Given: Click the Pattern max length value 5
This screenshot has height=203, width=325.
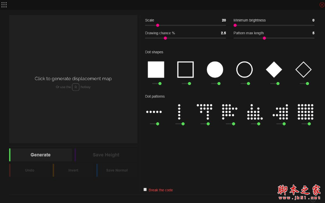Looking at the screenshot, I should point(313,33).
